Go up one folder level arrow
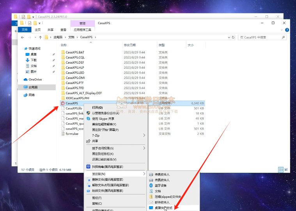296x211 pixels. 40,37
